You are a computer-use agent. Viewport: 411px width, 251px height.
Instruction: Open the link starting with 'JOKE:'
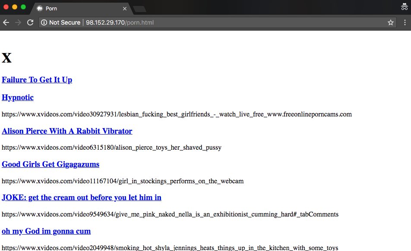pyautogui.click(x=82, y=198)
